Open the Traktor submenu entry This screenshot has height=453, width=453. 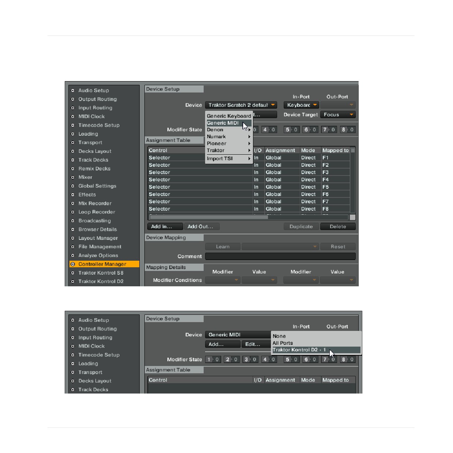[229, 151]
